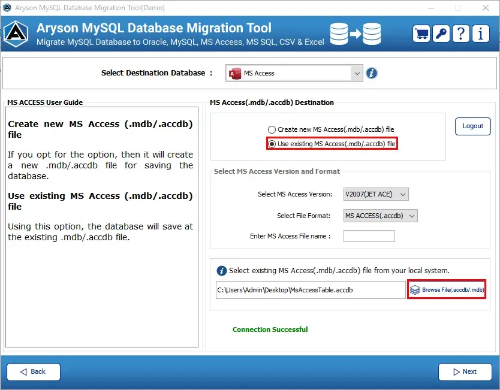Open the 'i' about information icon
Image resolution: width=500 pixels, height=390 pixels.
point(481,34)
